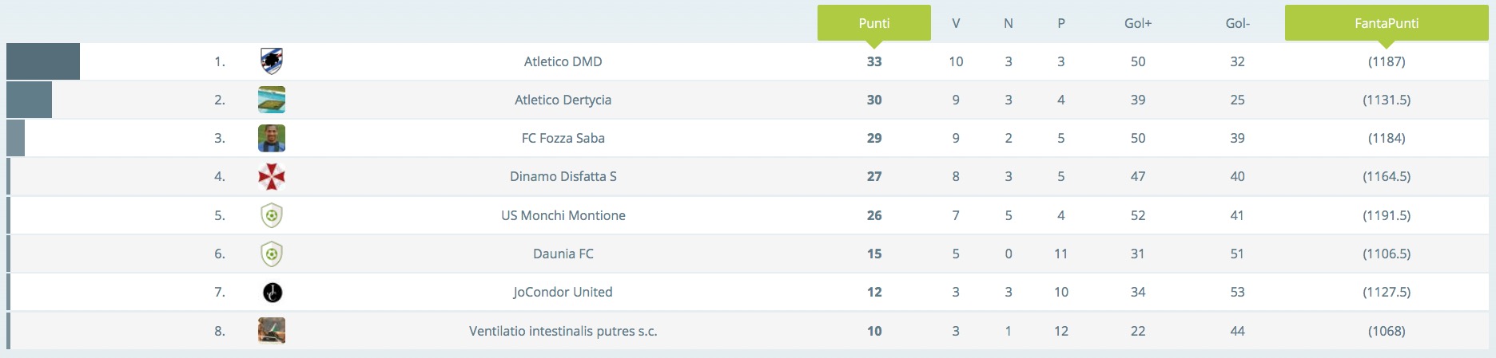
Task: Click the Daunia FC shield icon
Action: 272,254
